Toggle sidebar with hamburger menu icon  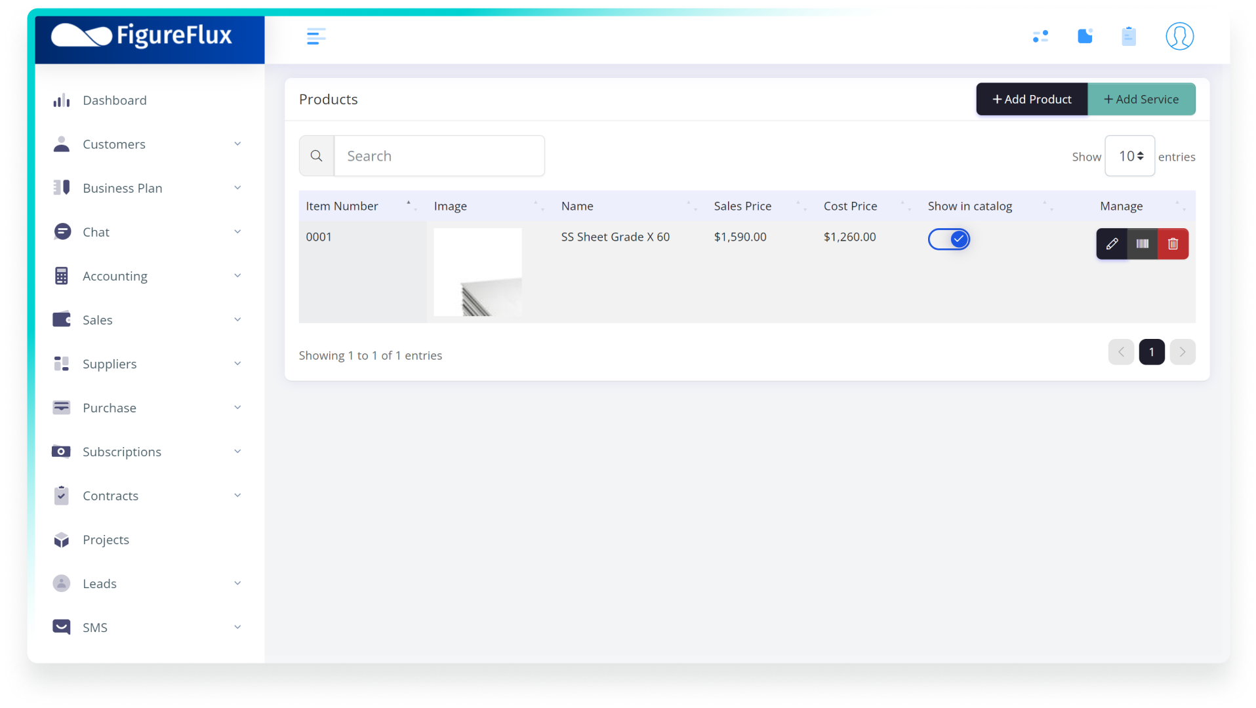pyautogui.click(x=315, y=37)
